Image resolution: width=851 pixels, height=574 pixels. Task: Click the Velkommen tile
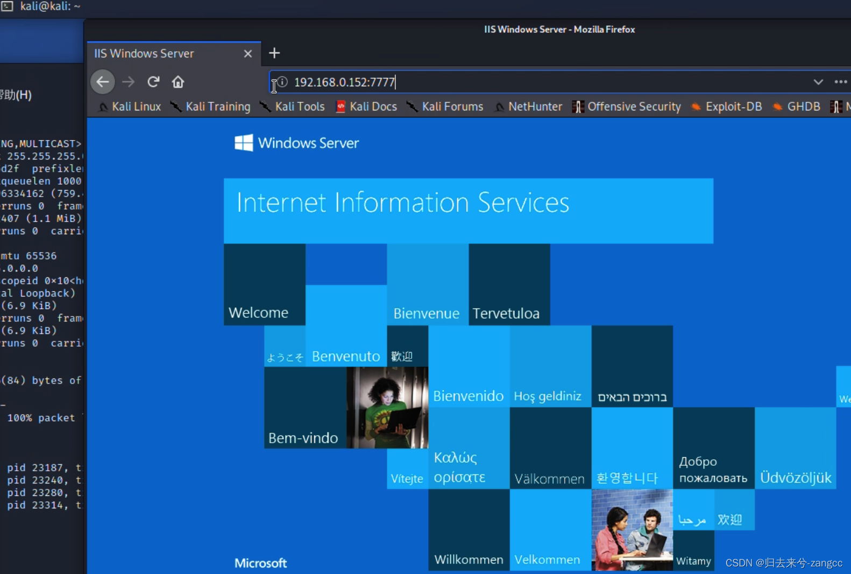coord(550,530)
